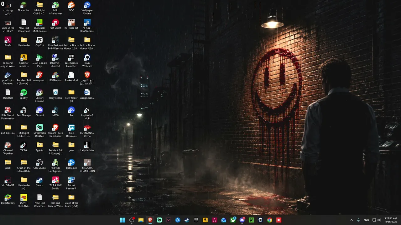
Task: Select the Iriun Webcam desktop icon
Action: coord(87,61)
